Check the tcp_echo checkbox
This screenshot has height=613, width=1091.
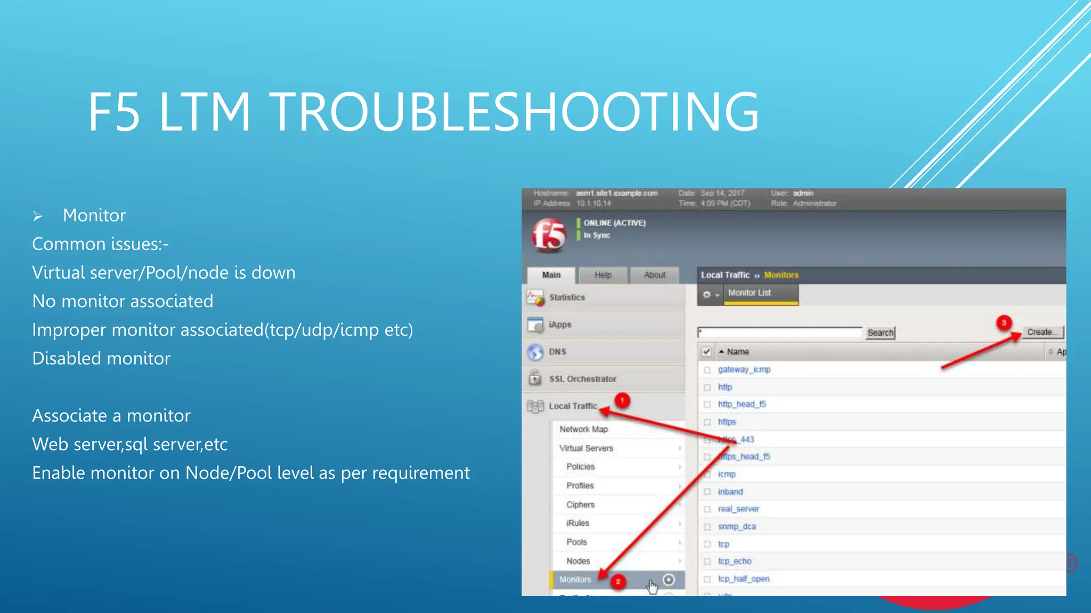click(x=707, y=561)
